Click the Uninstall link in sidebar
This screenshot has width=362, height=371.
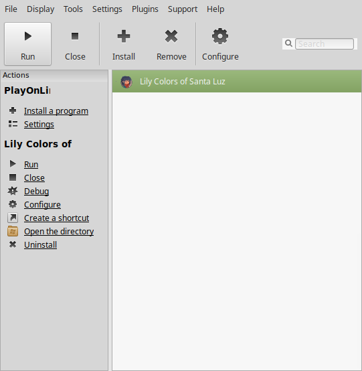(40, 244)
